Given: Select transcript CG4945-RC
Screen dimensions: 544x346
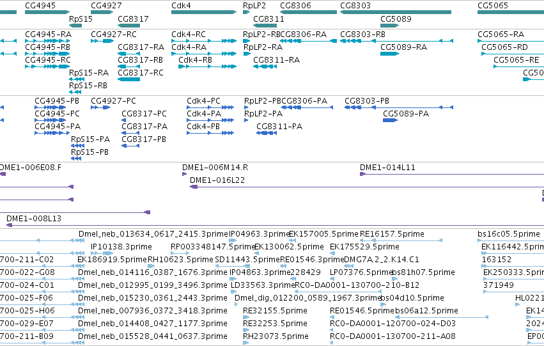Looking at the screenshot, I should pyautogui.click(x=47, y=67).
